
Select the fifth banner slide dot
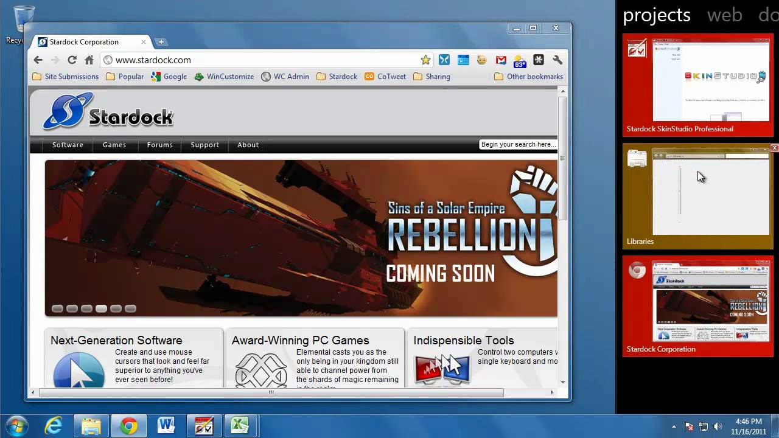116,308
